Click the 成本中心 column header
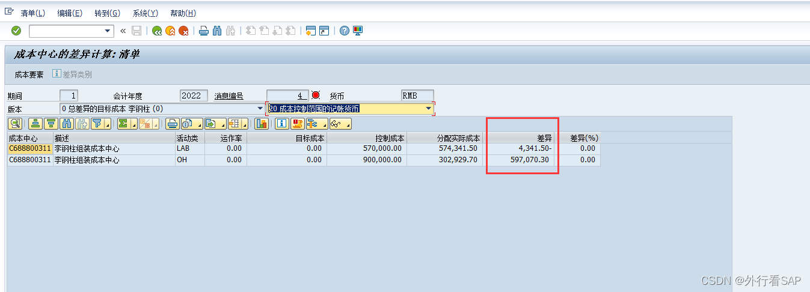Image resolution: width=810 pixels, height=292 pixels. 30,138
